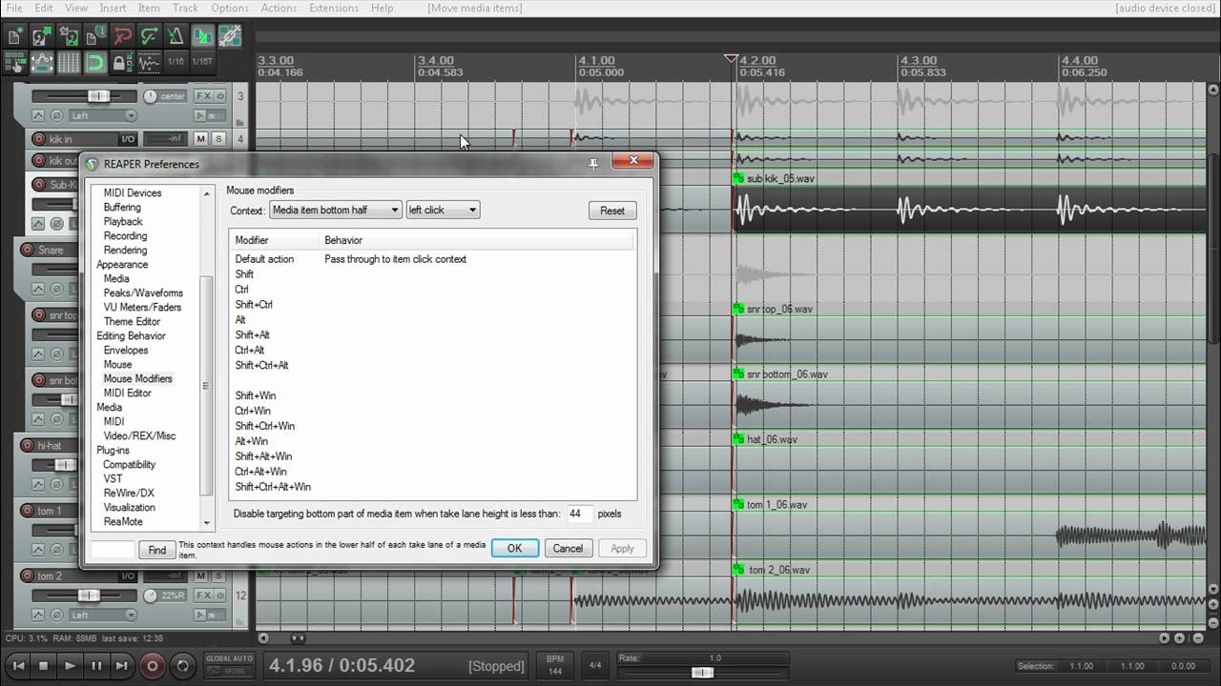Arm record on tom 1 track
The width and height of the screenshot is (1221, 686).
pyautogui.click(x=26, y=511)
